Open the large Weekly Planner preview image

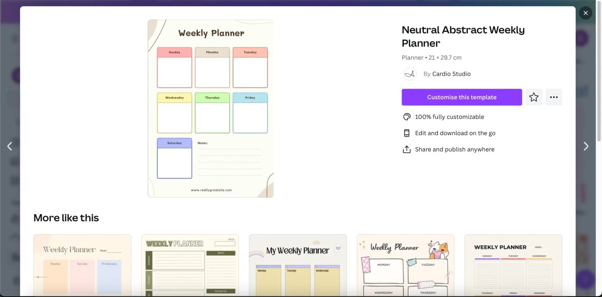pyautogui.click(x=211, y=109)
